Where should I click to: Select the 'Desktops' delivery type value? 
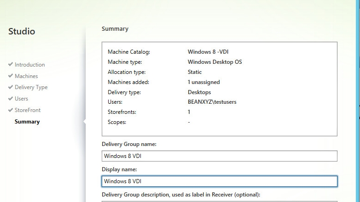tap(199, 92)
